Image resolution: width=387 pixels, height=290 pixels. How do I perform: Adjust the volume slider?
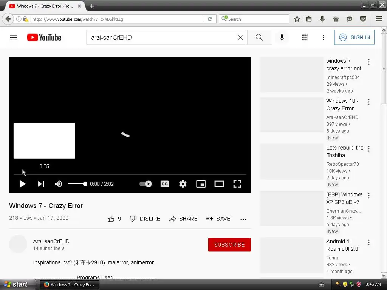point(77,184)
